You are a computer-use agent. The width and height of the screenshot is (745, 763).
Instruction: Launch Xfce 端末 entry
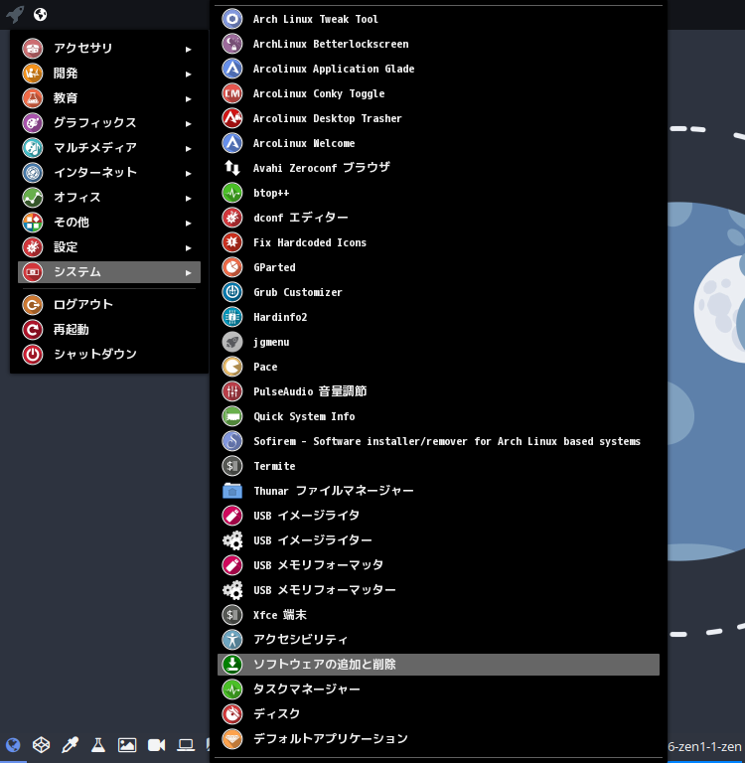click(x=438, y=615)
